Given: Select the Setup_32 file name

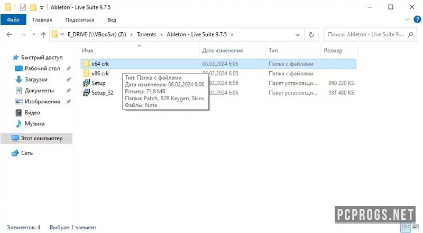Looking at the screenshot, I should (x=103, y=93).
